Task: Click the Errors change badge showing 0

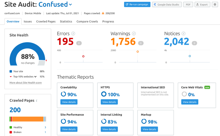Action: pos(79,43)
